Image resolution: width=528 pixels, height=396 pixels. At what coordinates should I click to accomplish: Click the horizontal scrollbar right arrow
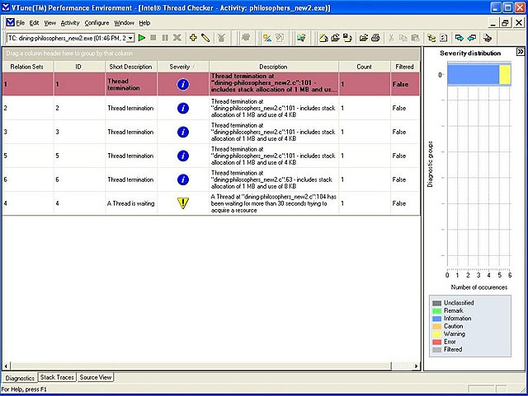[x=416, y=366]
